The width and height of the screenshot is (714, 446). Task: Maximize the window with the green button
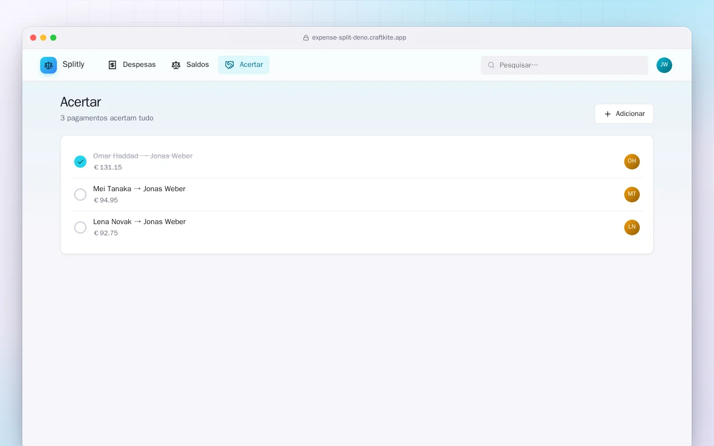coord(53,38)
